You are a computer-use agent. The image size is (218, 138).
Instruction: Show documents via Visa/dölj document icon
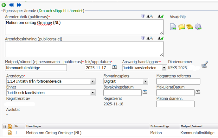(173, 27)
